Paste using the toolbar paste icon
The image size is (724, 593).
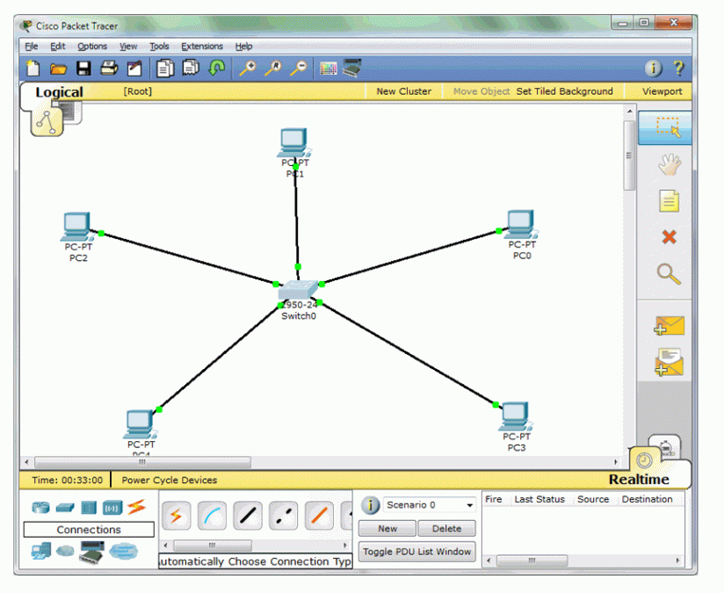(x=191, y=68)
